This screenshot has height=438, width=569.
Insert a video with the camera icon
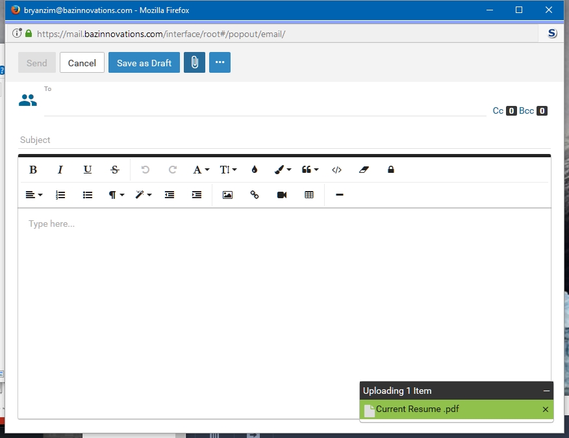tap(282, 195)
